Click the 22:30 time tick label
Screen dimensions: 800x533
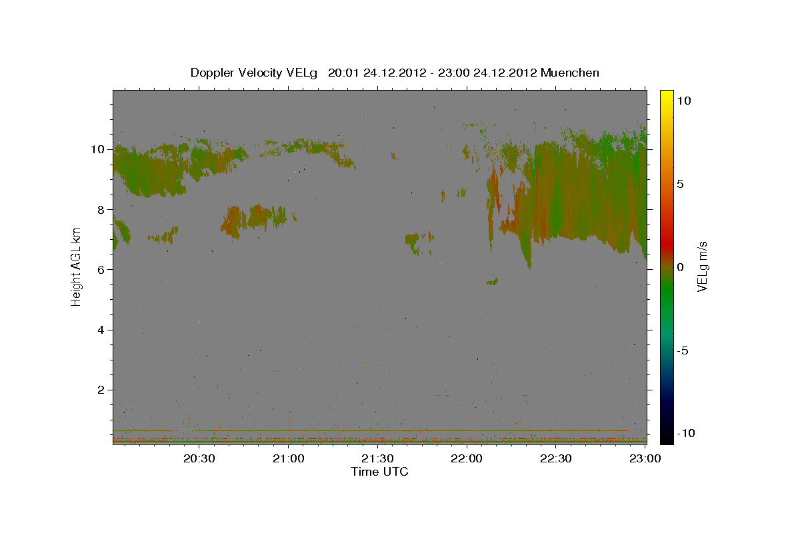tap(555, 458)
